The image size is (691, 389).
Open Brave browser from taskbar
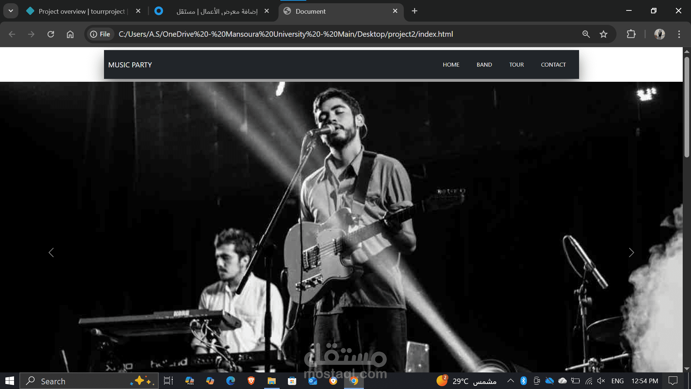tap(251, 381)
